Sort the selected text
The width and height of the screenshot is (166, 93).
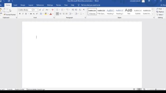point(80,10)
